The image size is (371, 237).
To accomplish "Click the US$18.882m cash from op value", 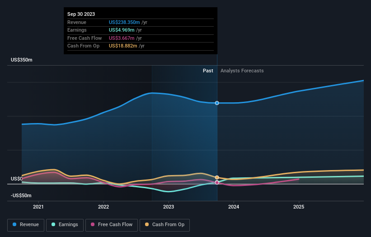I will click(123, 46).
